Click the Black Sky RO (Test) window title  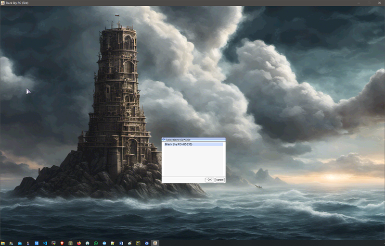[17, 3]
